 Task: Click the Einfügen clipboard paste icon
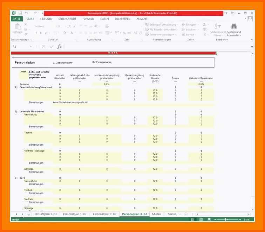[17, 26]
